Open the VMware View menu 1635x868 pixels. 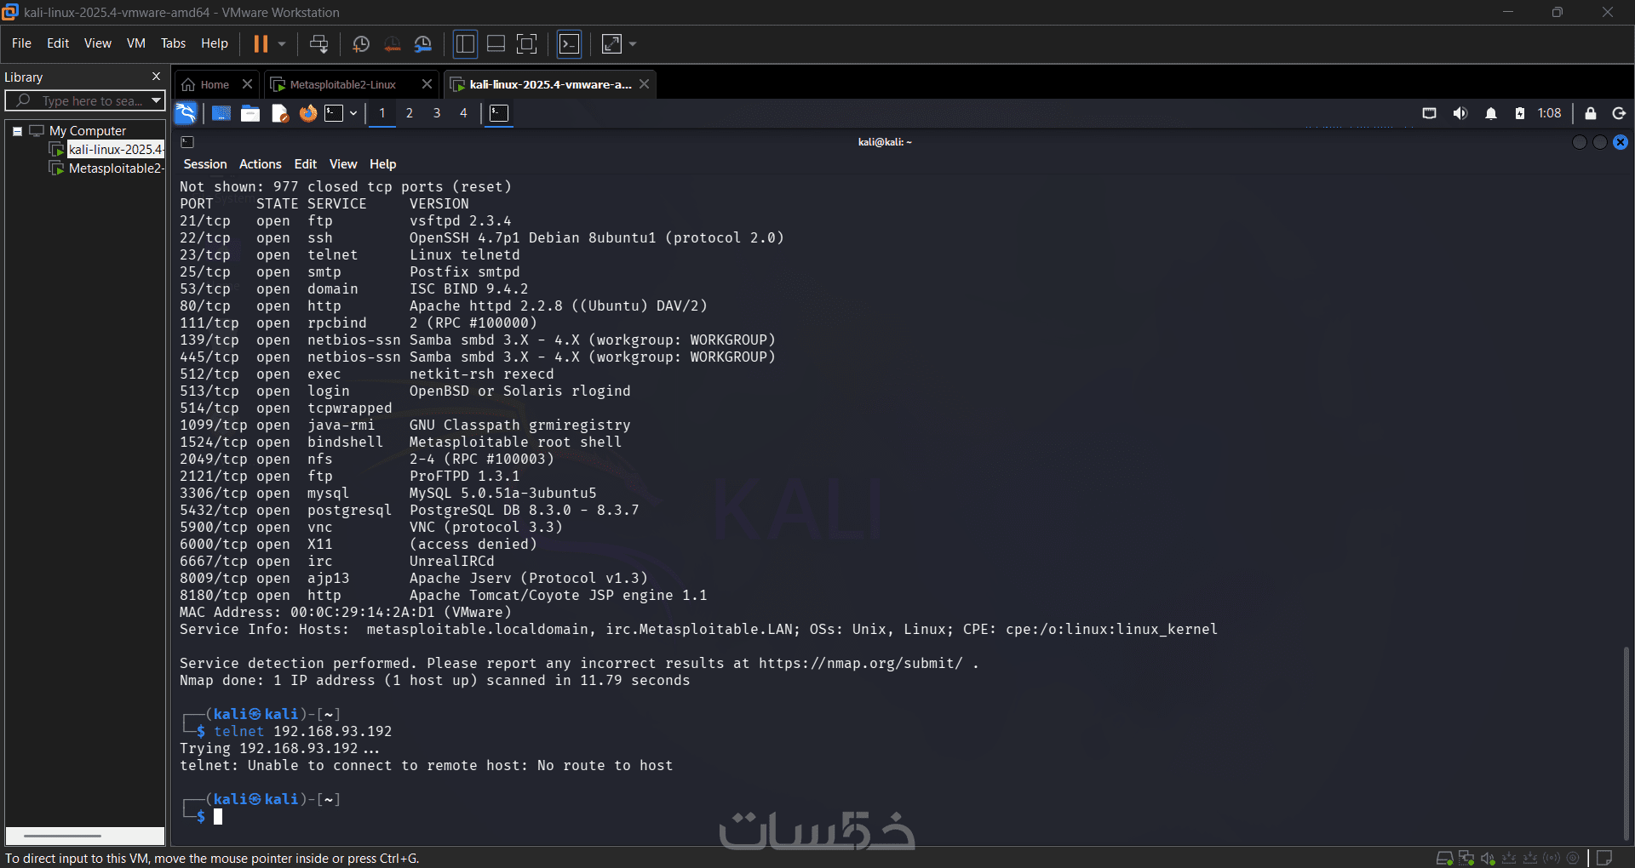pos(98,43)
